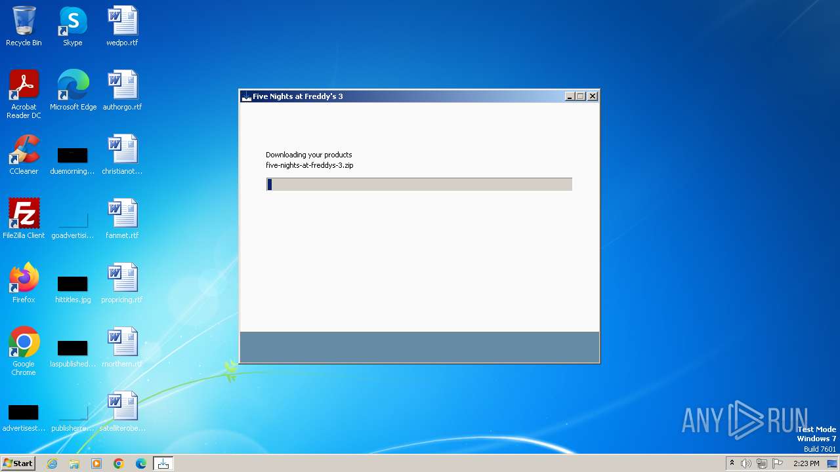Launch Google Chrome desktop shortcut
840x472 pixels.
(24, 351)
